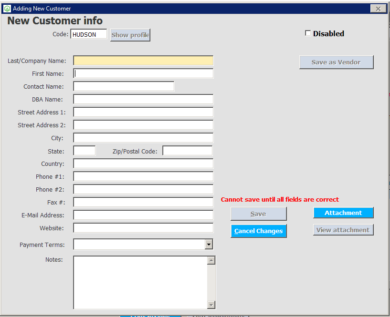The height and width of the screenshot is (317, 390).
Task: Click into the First Name field
Action: click(143, 73)
